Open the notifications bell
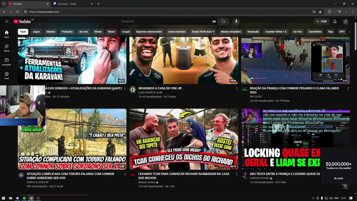The image size is (357, 201). pyautogui.click(x=335, y=21)
